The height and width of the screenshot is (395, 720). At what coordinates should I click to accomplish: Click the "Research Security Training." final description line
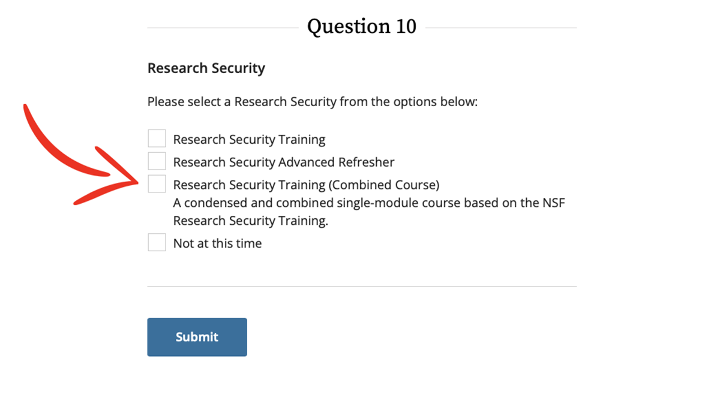point(251,221)
